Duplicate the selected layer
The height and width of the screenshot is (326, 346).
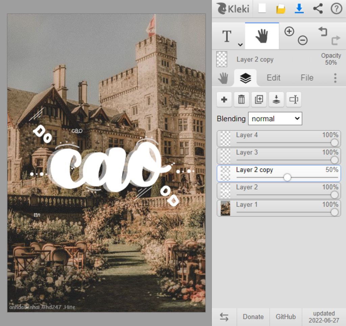point(259,99)
